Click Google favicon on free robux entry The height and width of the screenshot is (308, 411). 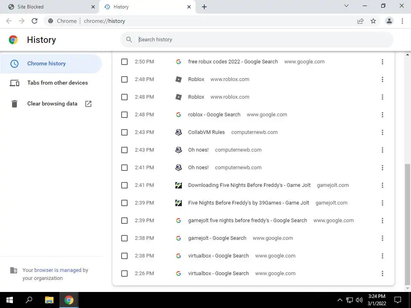pyautogui.click(x=179, y=62)
